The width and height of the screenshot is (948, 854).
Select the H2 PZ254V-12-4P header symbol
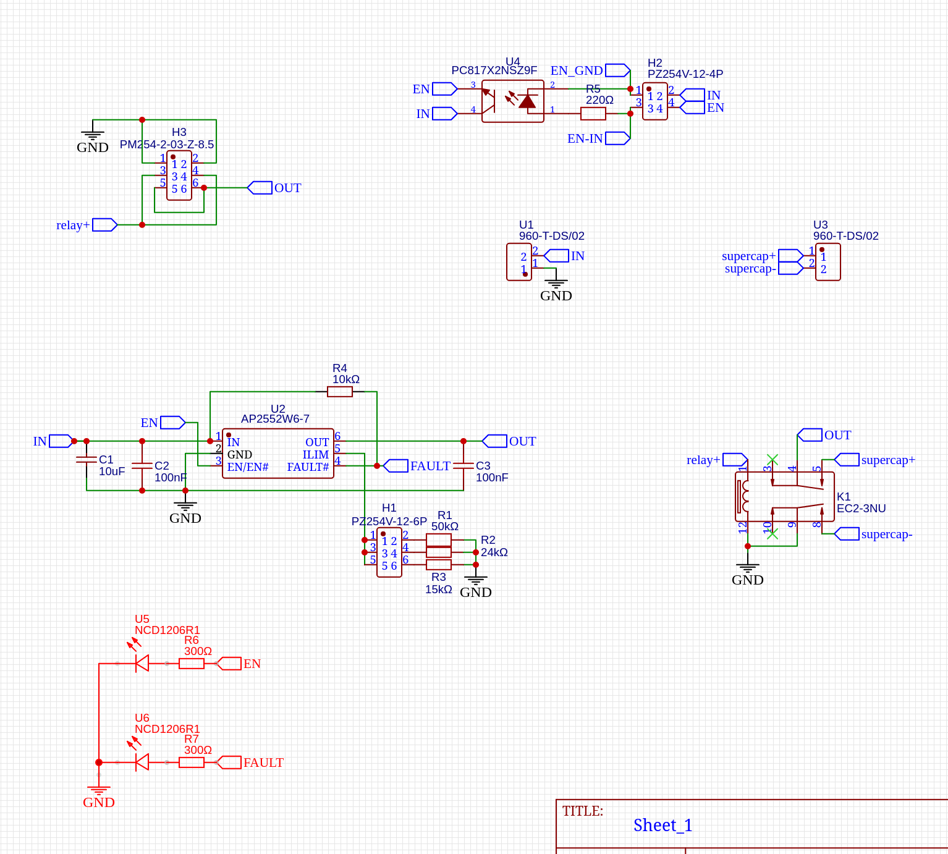pos(655,101)
